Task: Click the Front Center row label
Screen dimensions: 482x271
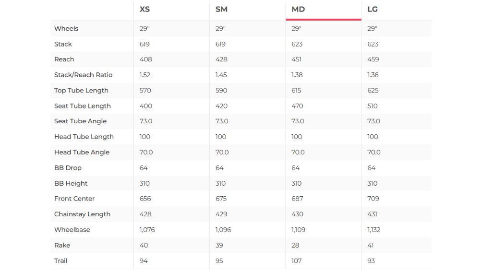Action: click(x=74, y=199)
